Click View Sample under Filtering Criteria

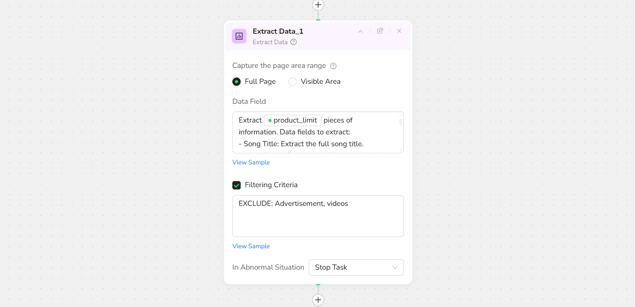click(251, 246)
